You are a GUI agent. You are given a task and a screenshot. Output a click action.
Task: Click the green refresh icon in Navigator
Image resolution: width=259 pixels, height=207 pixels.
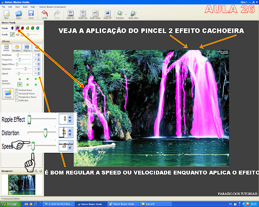(x=40, y=171)
